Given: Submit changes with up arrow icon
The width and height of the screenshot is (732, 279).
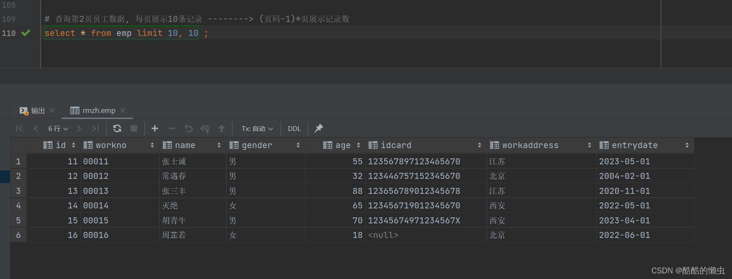Looking at the screenshot, I should pyautogui.click(x=222, y=128).
